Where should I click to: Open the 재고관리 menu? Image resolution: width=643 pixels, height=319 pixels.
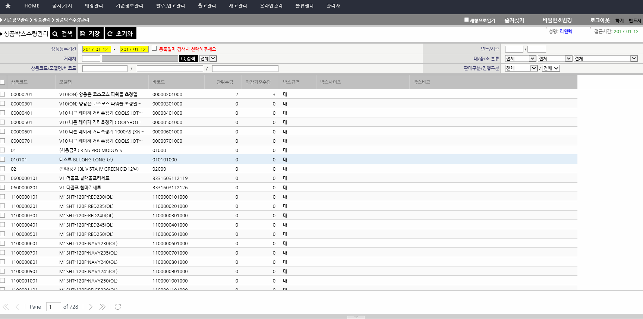coord(238,6)
